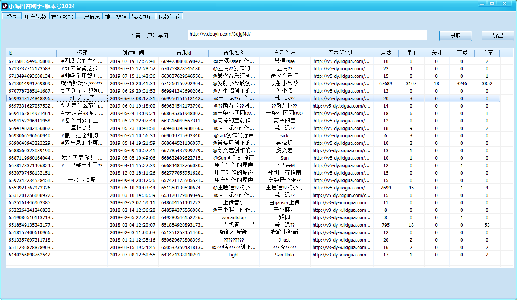Viewport: 517px width, 300px height.
Task: Sort by the 评论 column header
Action: (412, 53)
